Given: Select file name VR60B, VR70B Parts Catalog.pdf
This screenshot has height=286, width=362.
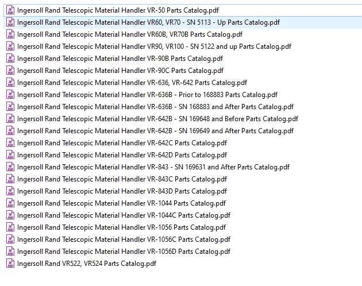Looking at the screenshot, I should (x=130, y=34).
